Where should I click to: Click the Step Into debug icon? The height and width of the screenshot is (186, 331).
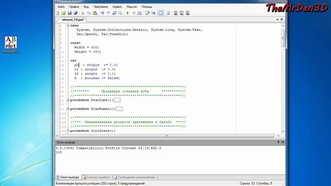click(x=153, y=13)
